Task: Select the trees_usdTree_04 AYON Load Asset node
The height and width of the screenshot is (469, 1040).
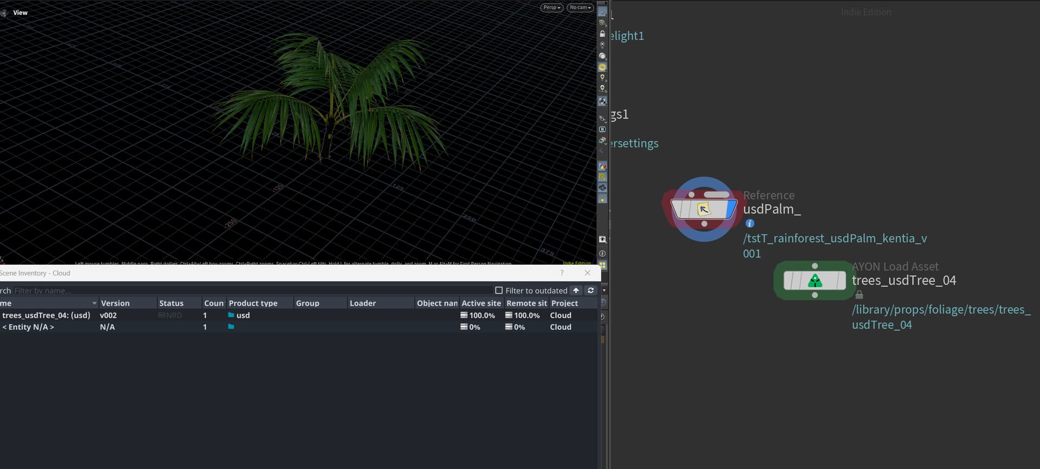Action: coord(815,281)
